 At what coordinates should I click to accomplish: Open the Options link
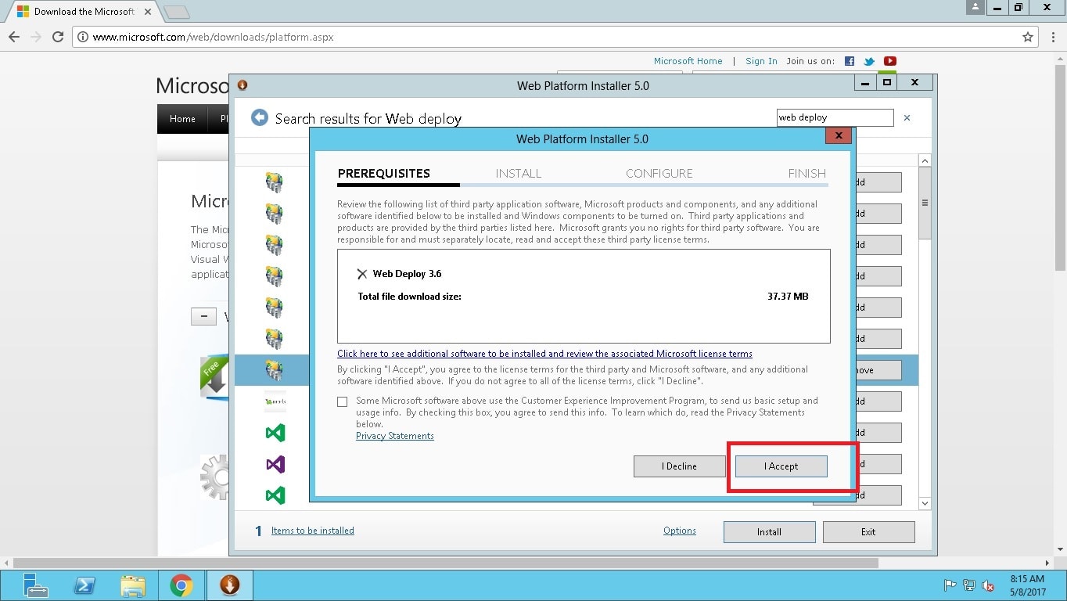pyautogui.click(x=679, y=531)
